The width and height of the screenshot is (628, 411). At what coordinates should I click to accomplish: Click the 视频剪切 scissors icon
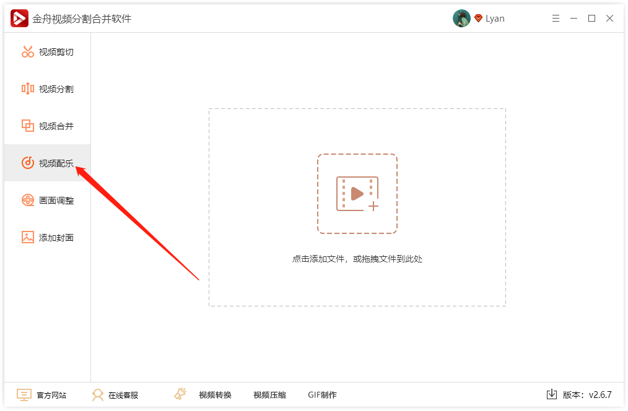pos(28,51)
